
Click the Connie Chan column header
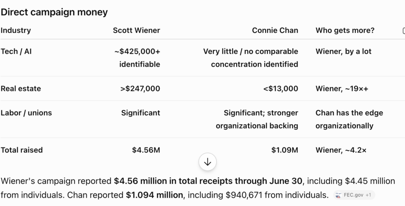click(x=275, y=30)
